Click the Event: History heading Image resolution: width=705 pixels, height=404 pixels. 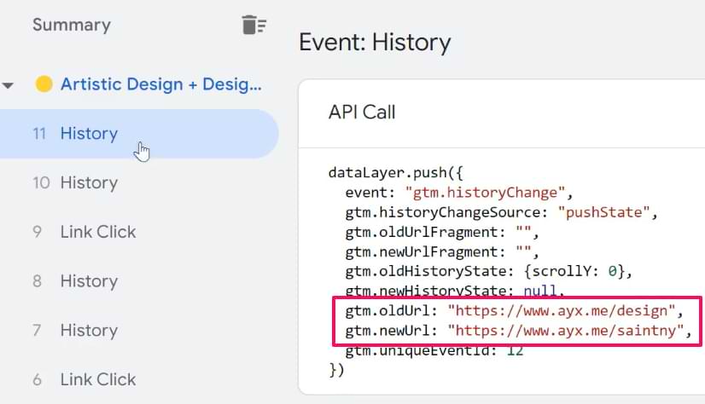coord(375,42)
